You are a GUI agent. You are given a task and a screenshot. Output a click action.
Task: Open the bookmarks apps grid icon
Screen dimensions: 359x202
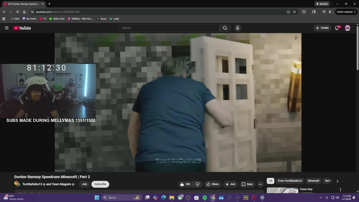click(x=4, y=19)
